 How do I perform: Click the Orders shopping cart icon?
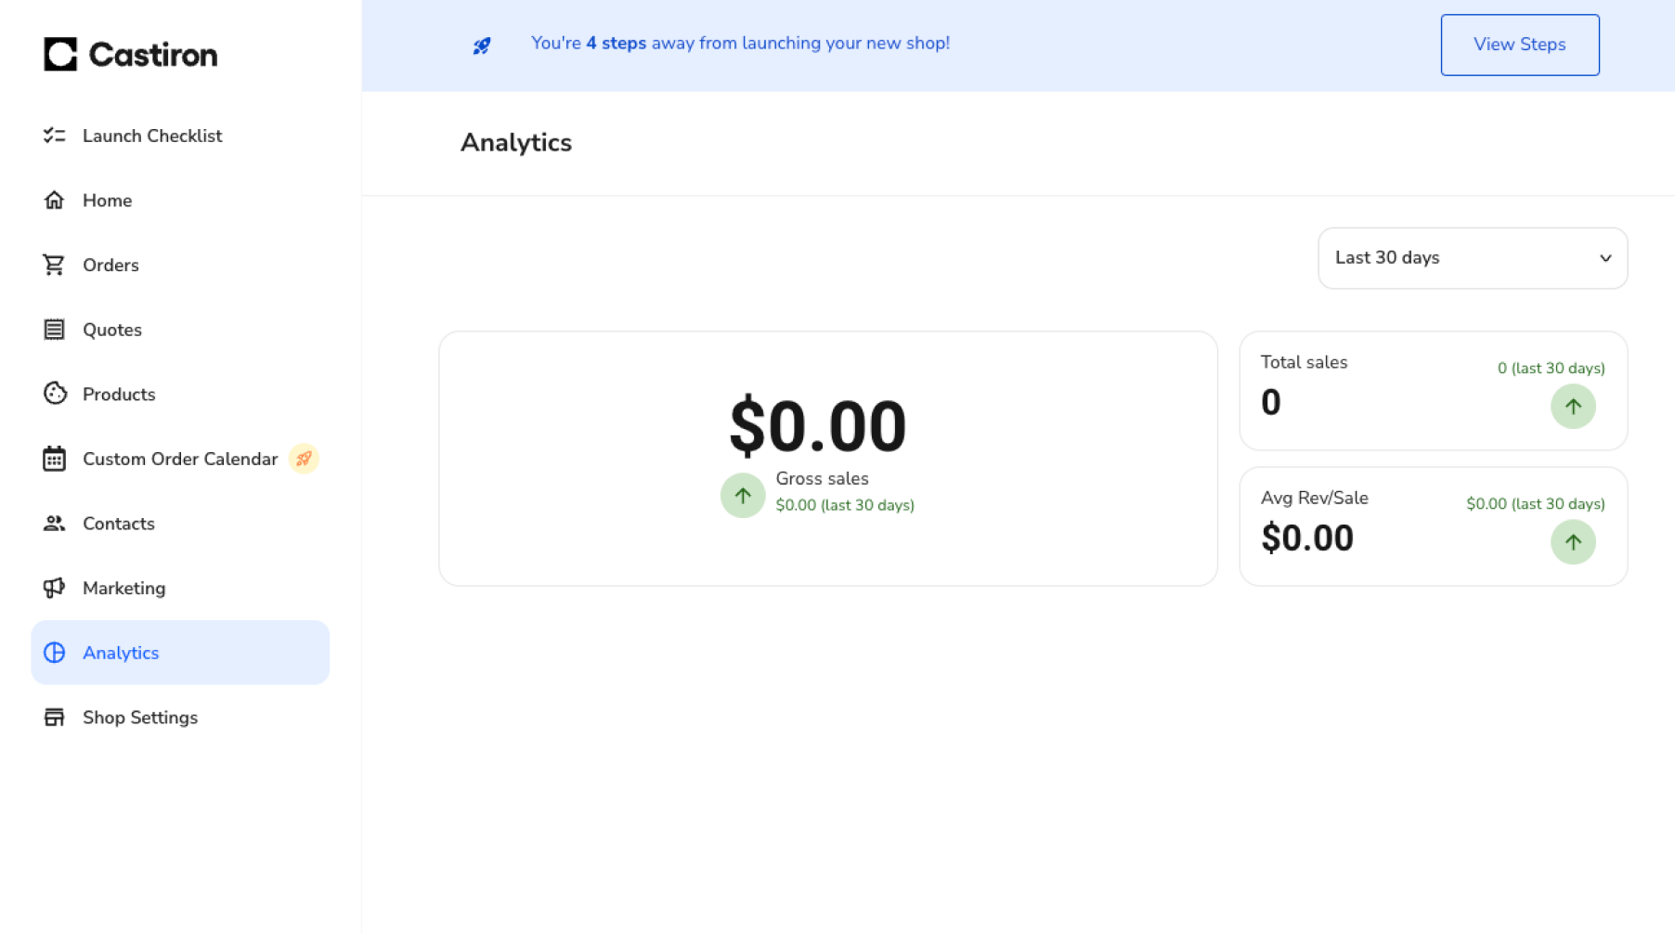coord(54,266)
